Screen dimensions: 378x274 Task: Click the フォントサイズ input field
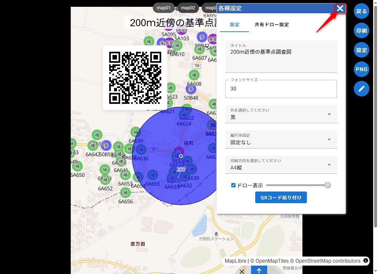[281, 89]
